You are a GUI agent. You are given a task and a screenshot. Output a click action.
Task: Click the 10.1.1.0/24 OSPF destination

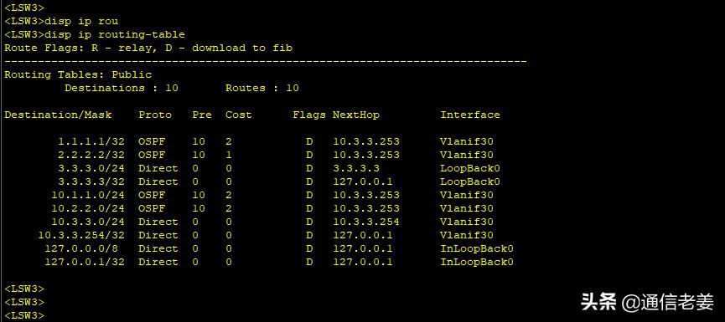[88, 195]
